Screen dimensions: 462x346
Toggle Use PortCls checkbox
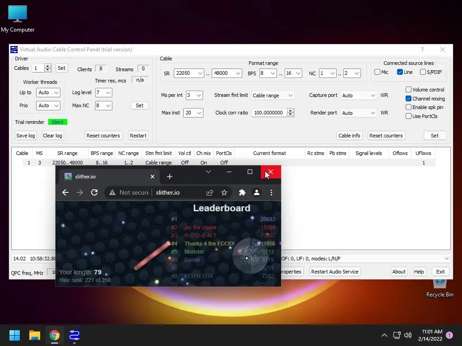pyautogui.click(x=408, y=116)
